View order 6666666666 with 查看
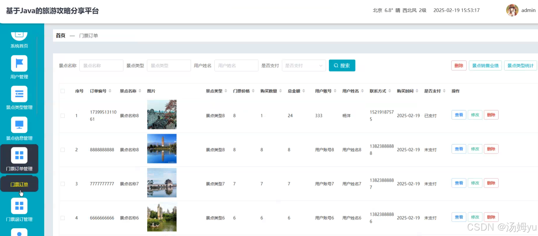The width and height of the screenshot is (538, 236). tap(459, 217)
